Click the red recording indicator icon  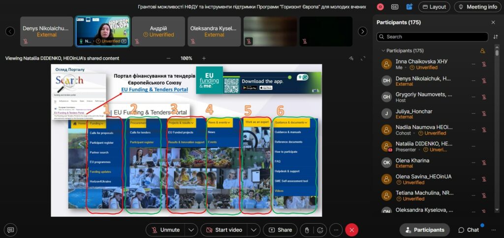[x=380, y=7]
